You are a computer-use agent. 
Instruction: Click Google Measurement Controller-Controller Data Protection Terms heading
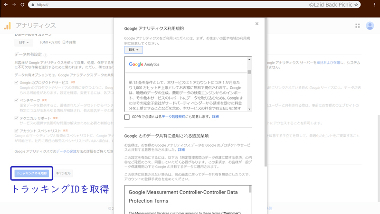click(183, 196)
